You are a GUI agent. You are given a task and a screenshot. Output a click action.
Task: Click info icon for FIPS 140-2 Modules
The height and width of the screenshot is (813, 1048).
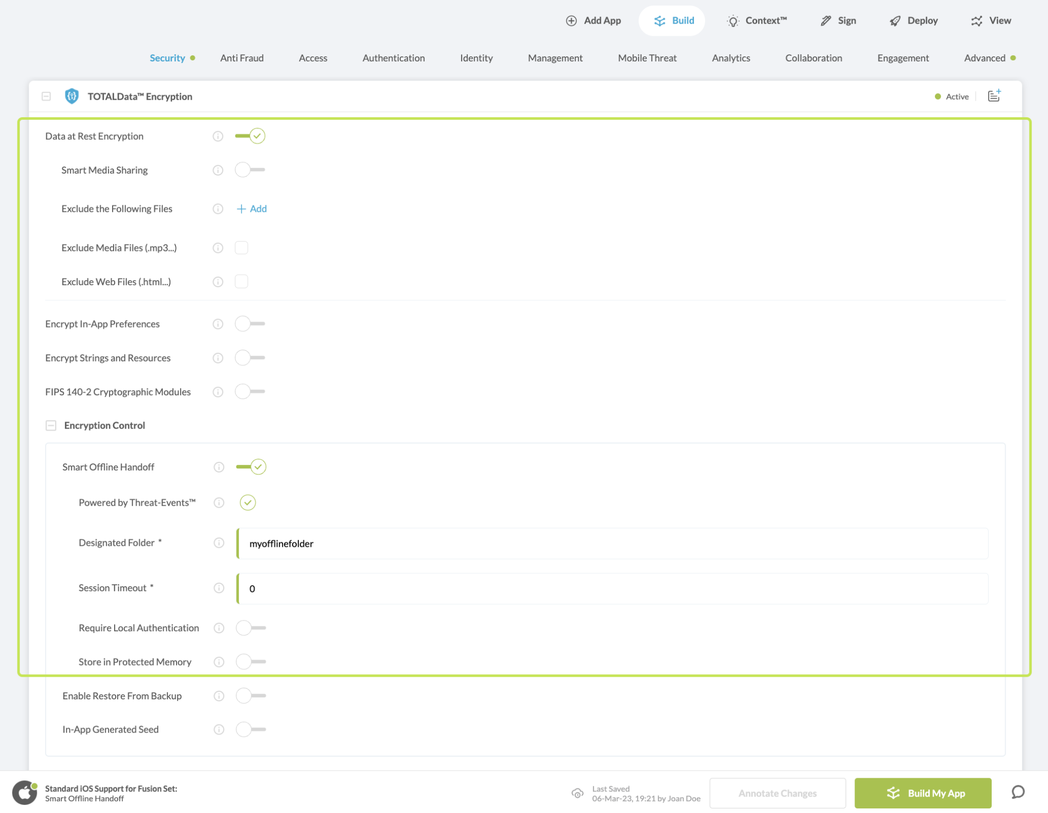click(218, 392)
